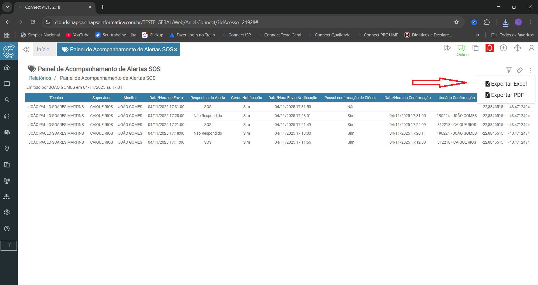Open the settings gear in sidebar

coord(7,212)
